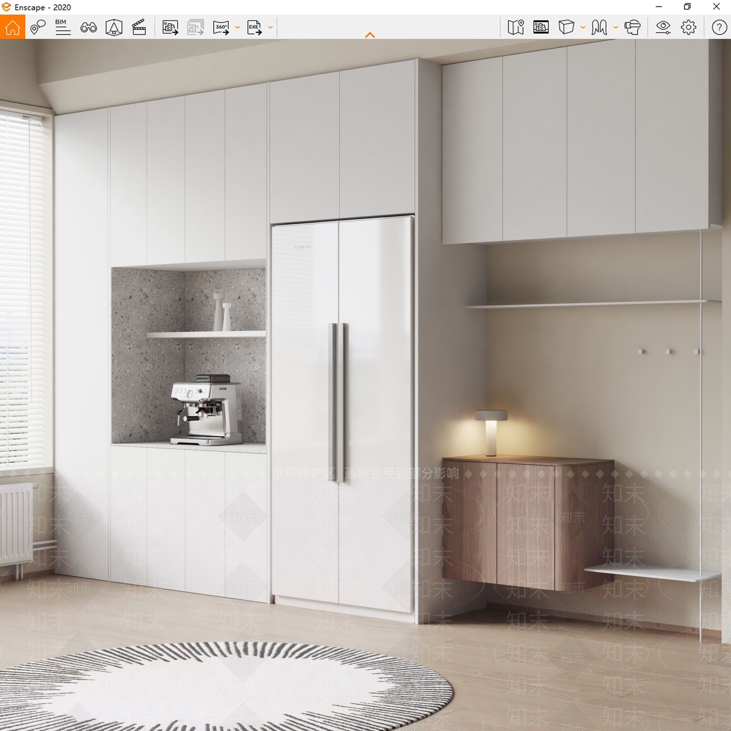Expand the EXE export dropdown arrow

click(x=270, y=27)
